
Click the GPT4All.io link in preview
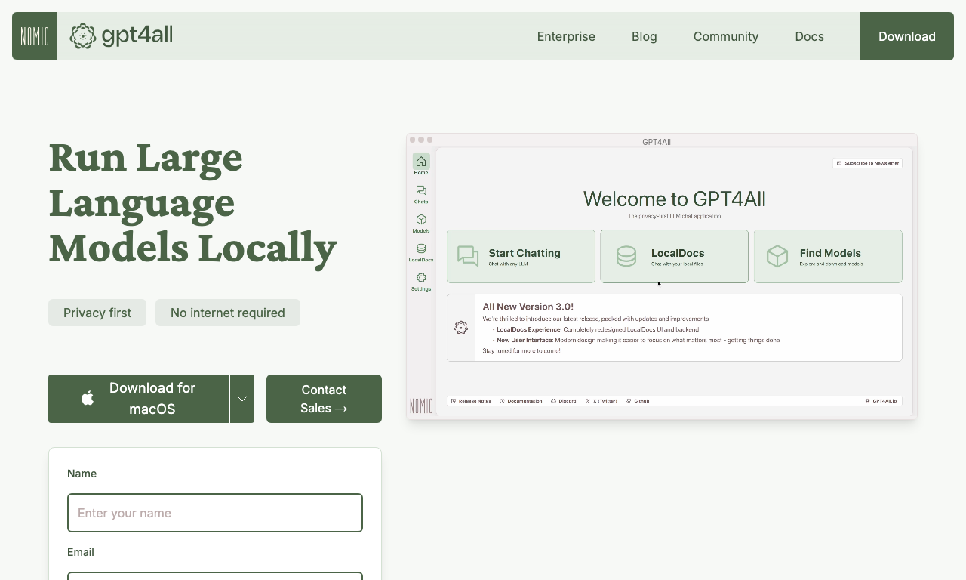881,401
